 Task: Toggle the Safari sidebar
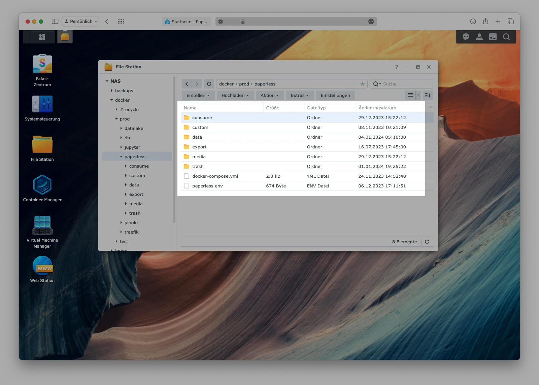[x=55, y=22]
